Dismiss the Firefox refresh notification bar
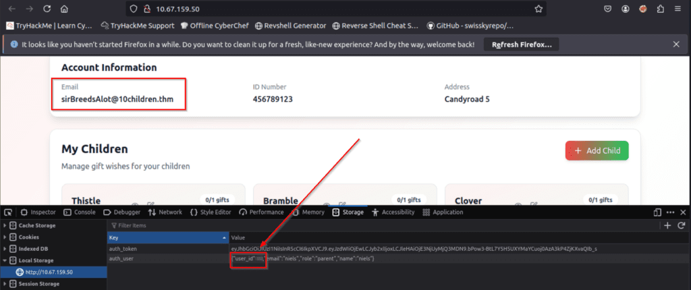Screen dimensions: 691x290 tap(676, 45)
